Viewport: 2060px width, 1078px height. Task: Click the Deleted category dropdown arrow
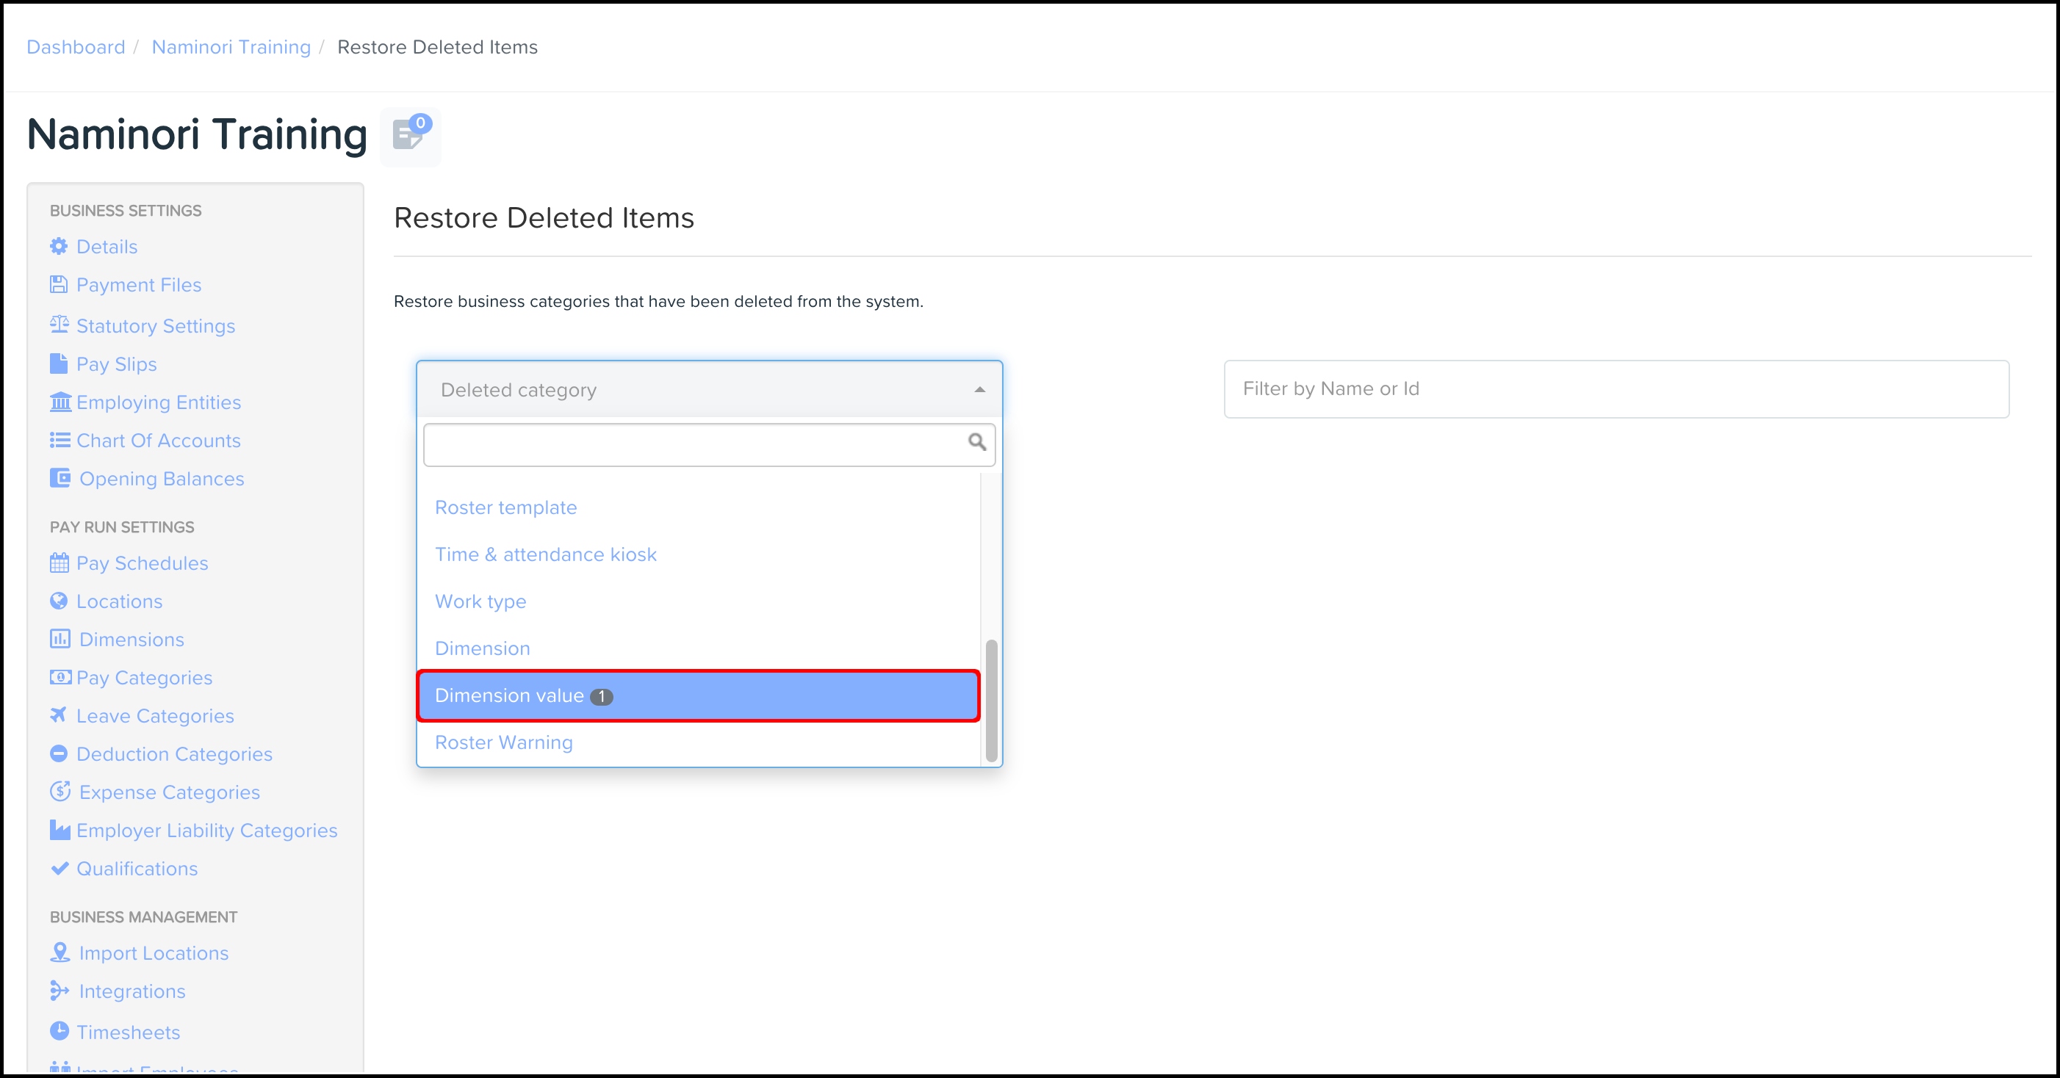979,389
